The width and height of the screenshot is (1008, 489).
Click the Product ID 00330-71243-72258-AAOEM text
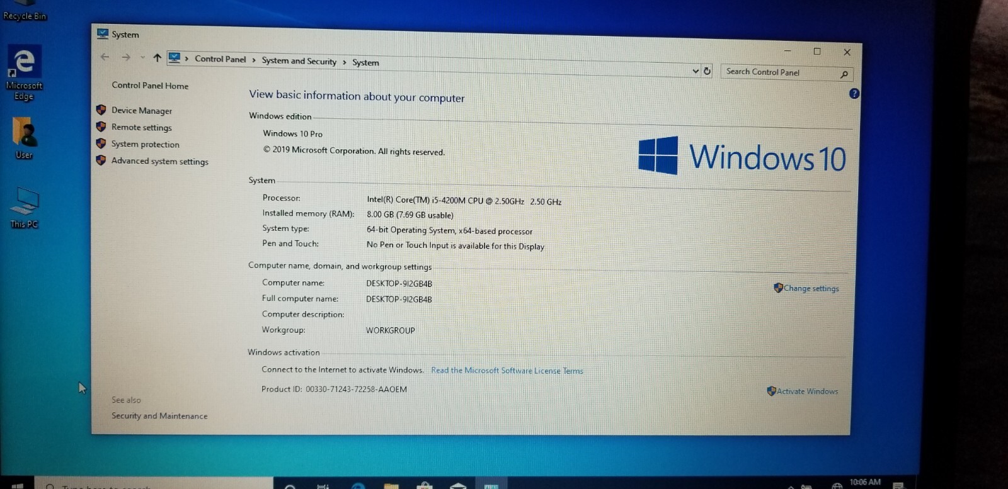coord(335,390)
